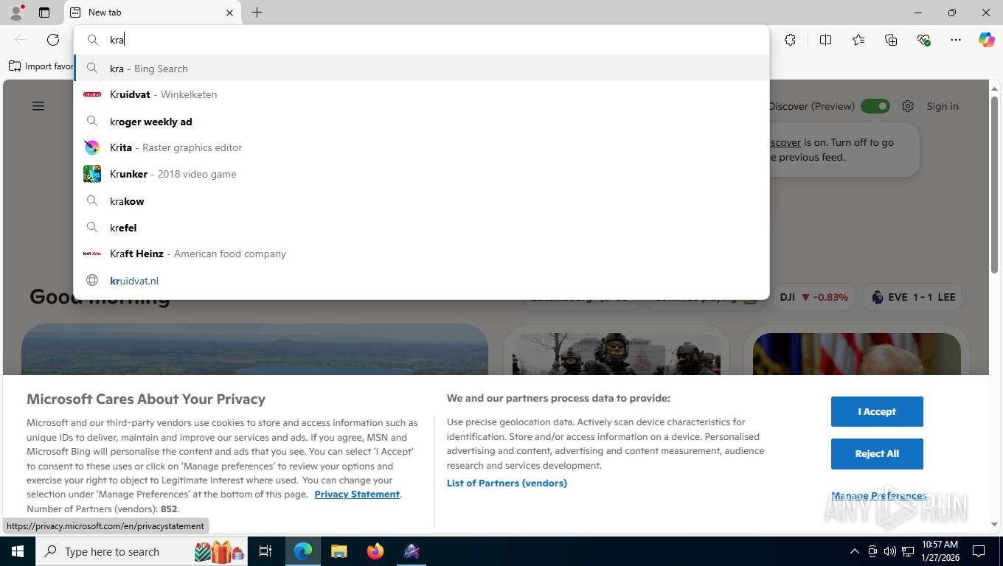Select 'krefel' suggestion
Image resolution: width=1003 pixels, height=566 pixels.
[x=421, y=228]
